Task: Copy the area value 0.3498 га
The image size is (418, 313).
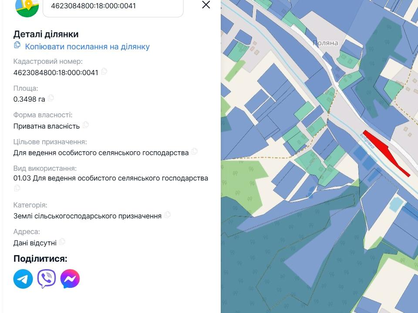Action: pyautogui.click(x=51, y=98)
